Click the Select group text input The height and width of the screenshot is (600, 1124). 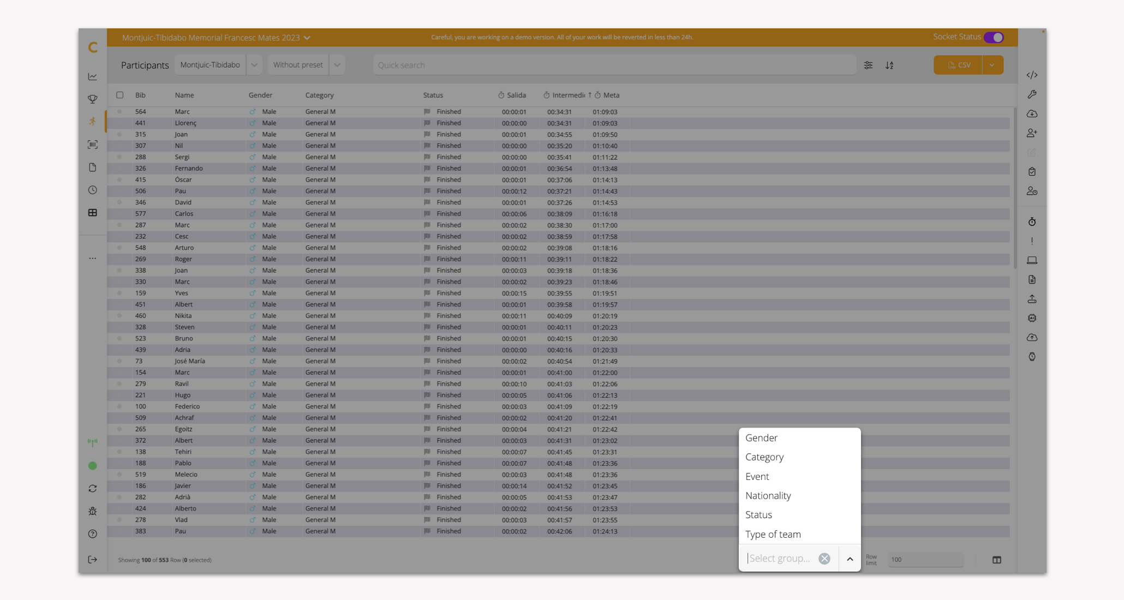780,559
